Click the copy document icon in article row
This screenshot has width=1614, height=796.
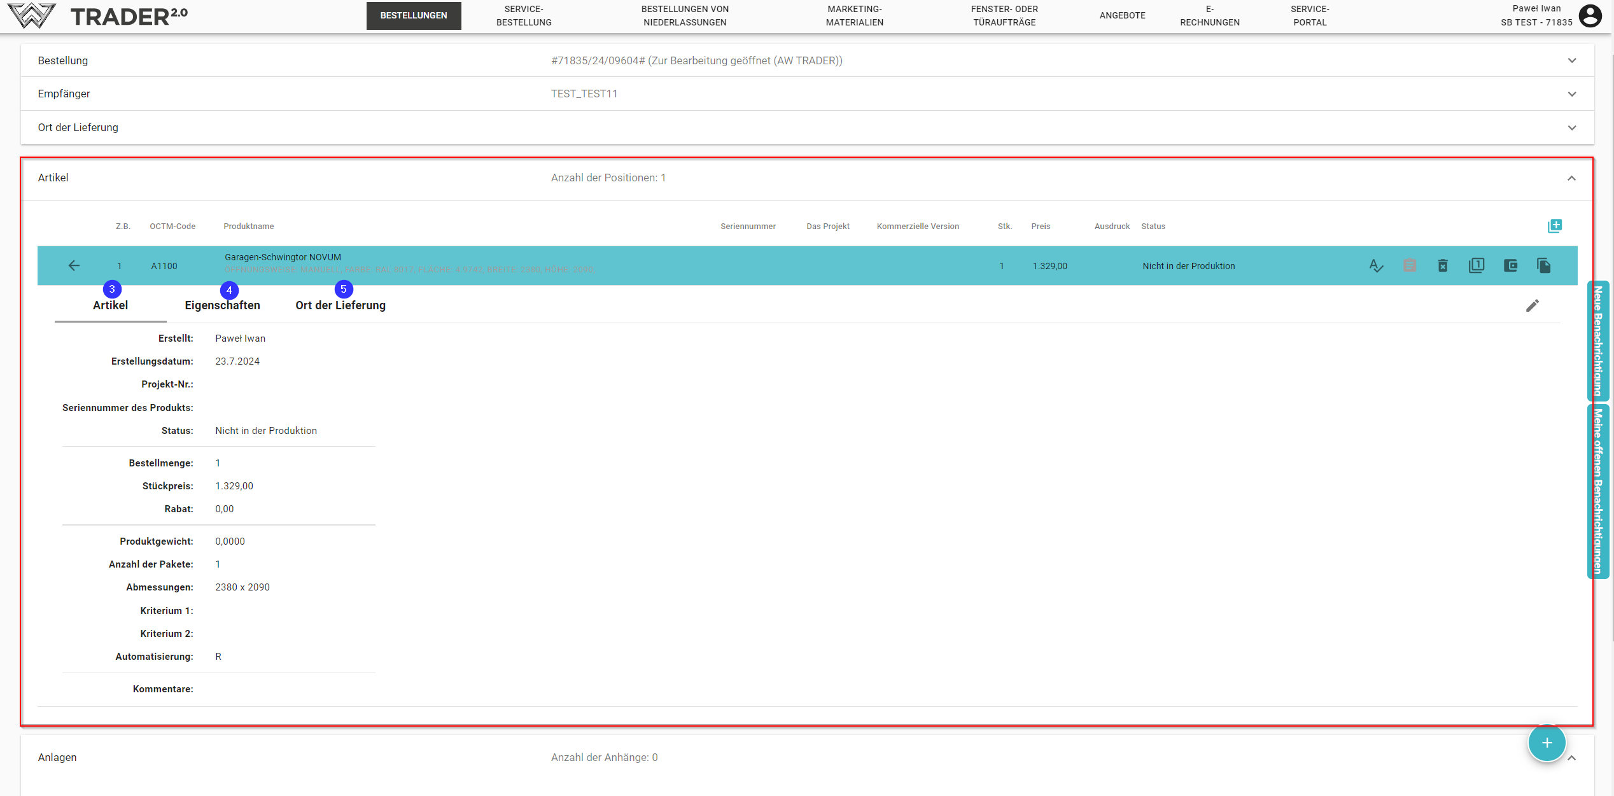coord(1543,266)
